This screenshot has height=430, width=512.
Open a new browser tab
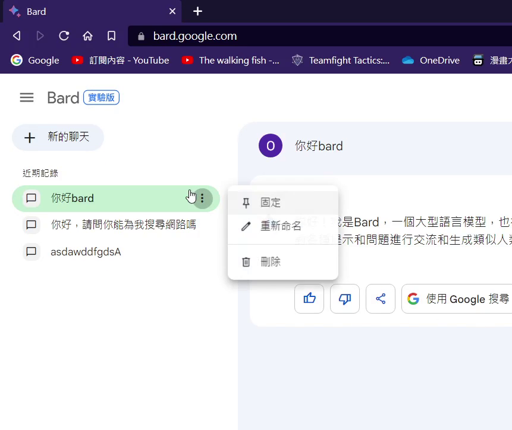197,11
